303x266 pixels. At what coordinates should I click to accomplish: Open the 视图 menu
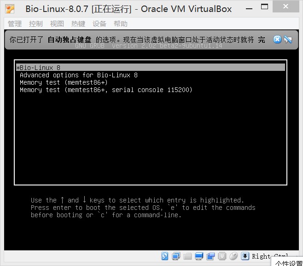[57, 24]
